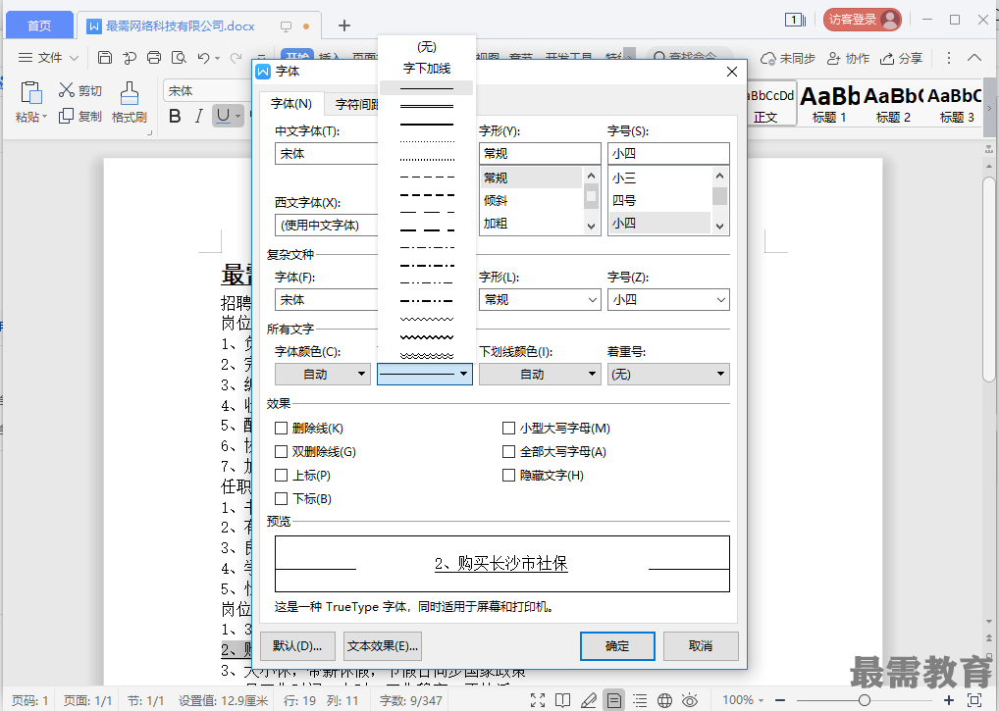This screenshot has width=999, height=711.
Task: Toggle Bold formatting in the ribbon
Action: [176, 116]
